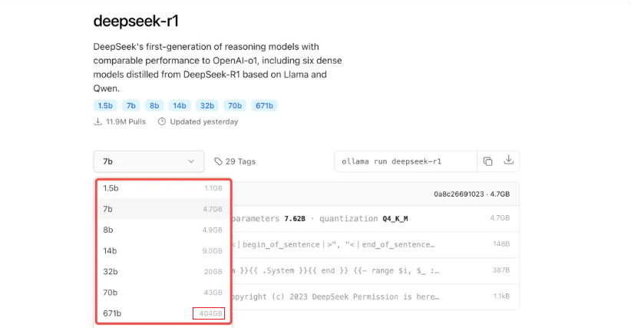Viewport: 631px width, 328px height.
Task: Click the blue 1.5b size tag
Action: click(x=105, y=105)
